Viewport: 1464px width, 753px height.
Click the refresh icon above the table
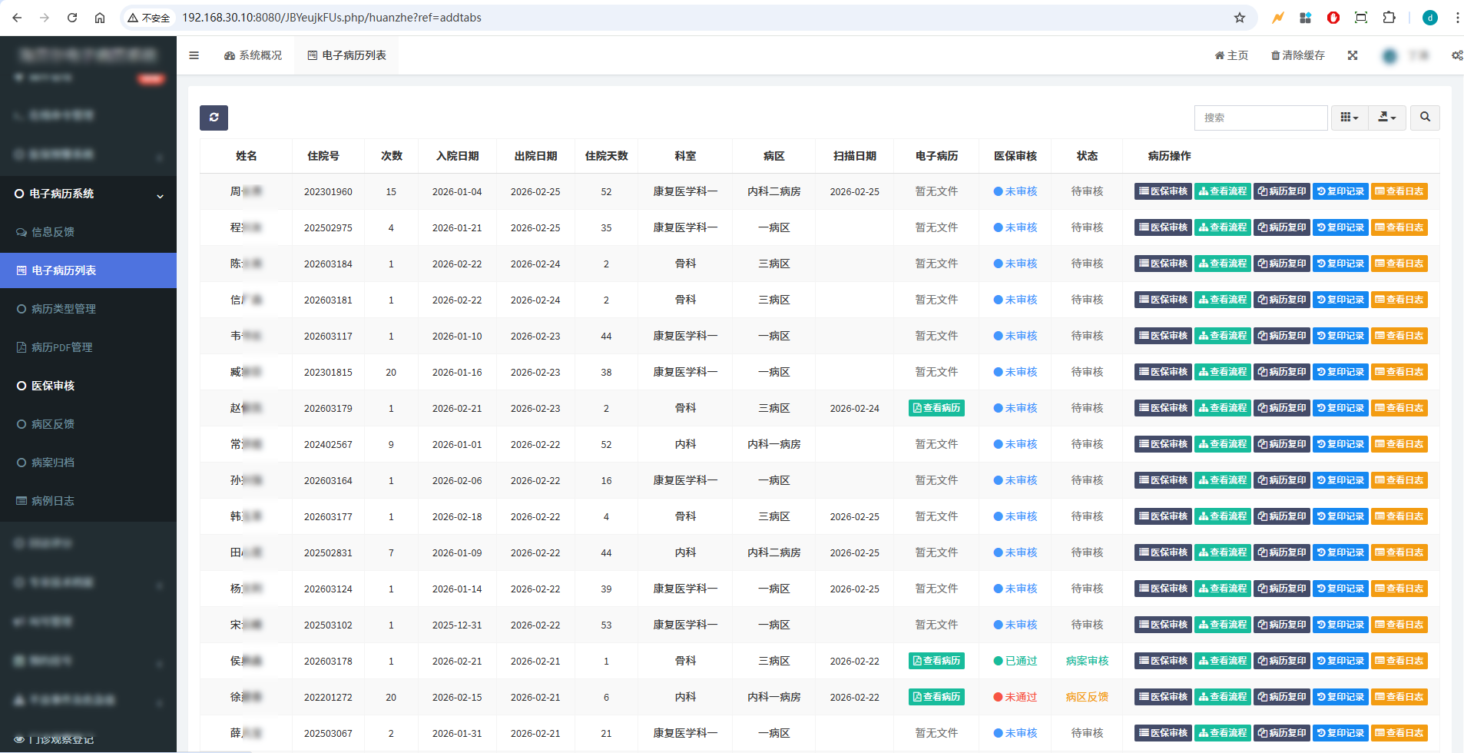(214, 118)
